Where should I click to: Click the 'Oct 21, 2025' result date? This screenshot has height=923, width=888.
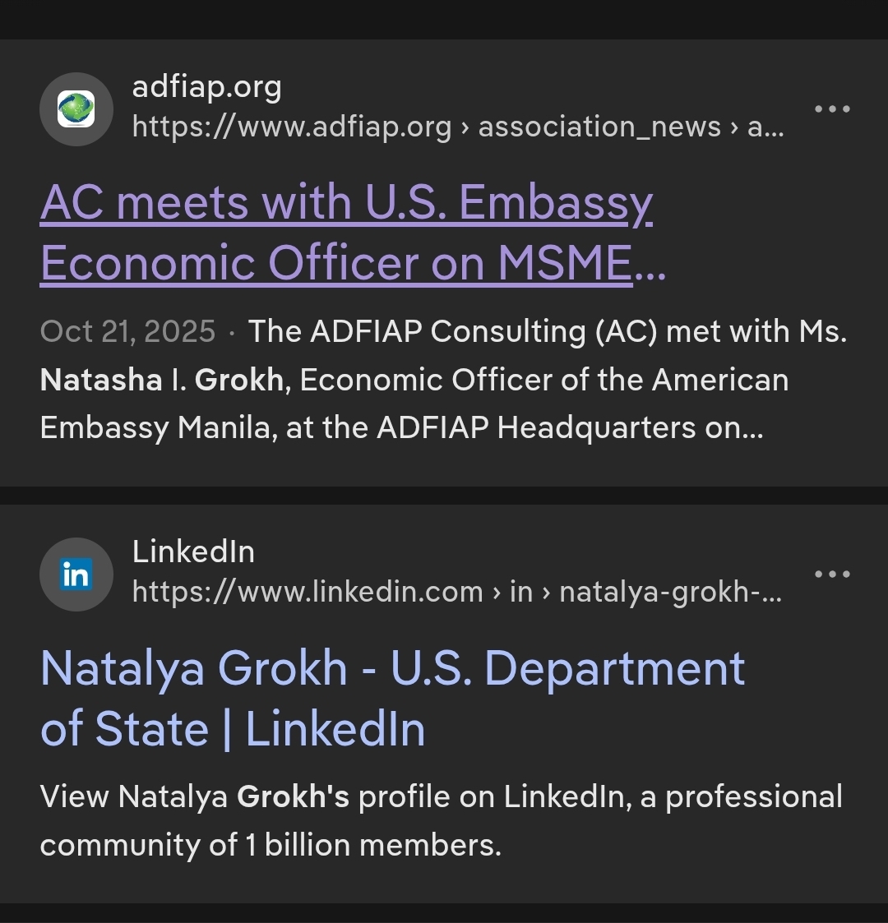pos(127,331)
